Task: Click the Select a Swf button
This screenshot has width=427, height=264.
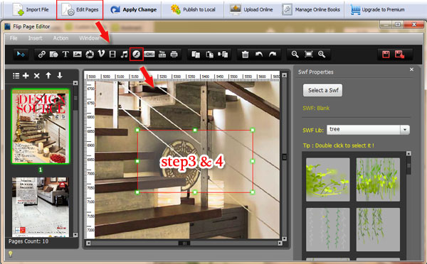Action: click(322, 90)
